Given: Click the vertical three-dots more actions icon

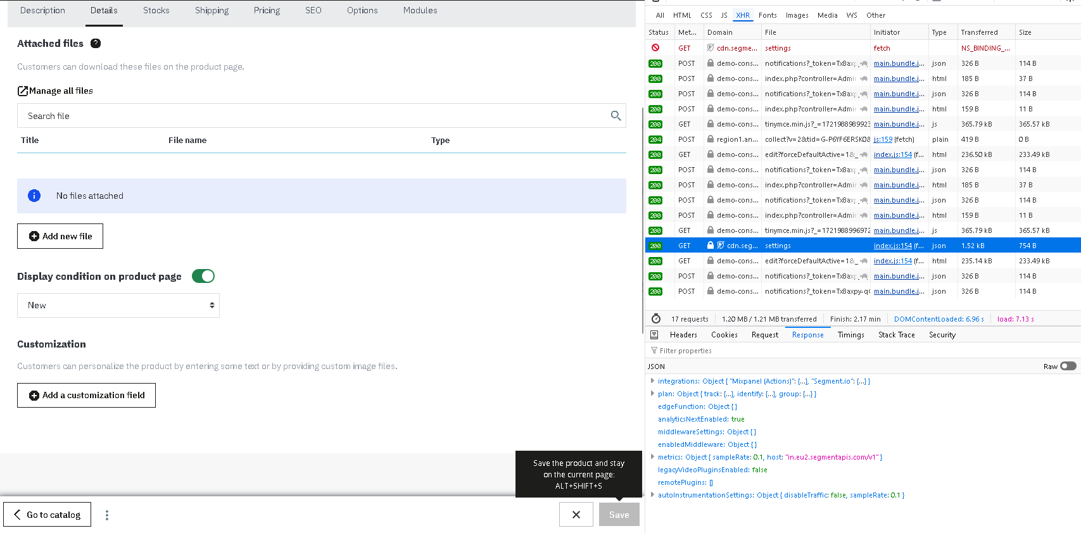Looking at the screenshot, I should [107, 515].
